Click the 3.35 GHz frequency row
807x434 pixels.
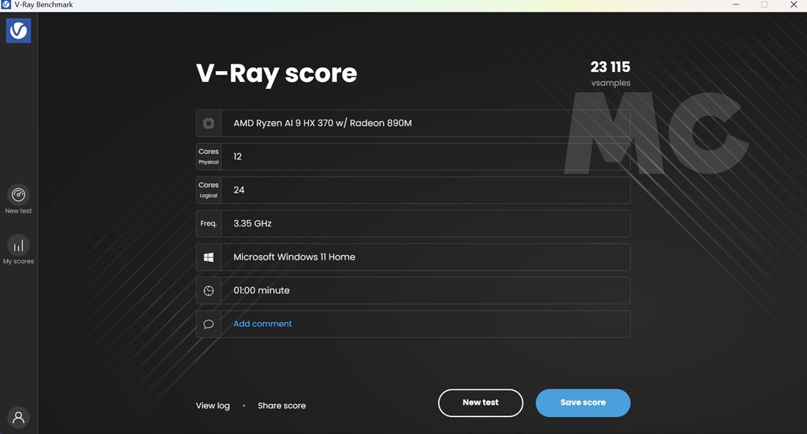pos(425,224)
